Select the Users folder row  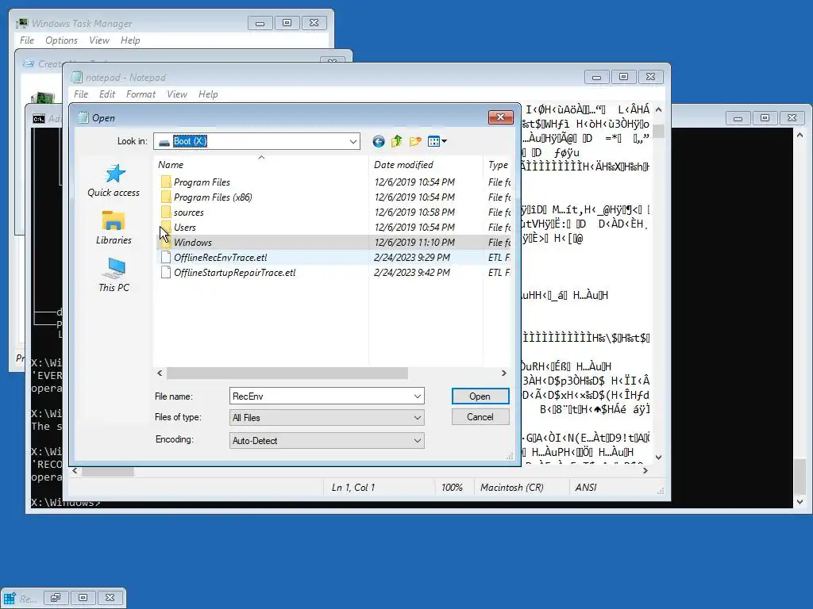tap(333, 228)
